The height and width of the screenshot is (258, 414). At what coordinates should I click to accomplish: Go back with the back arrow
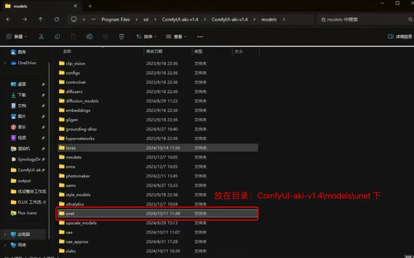8,19
